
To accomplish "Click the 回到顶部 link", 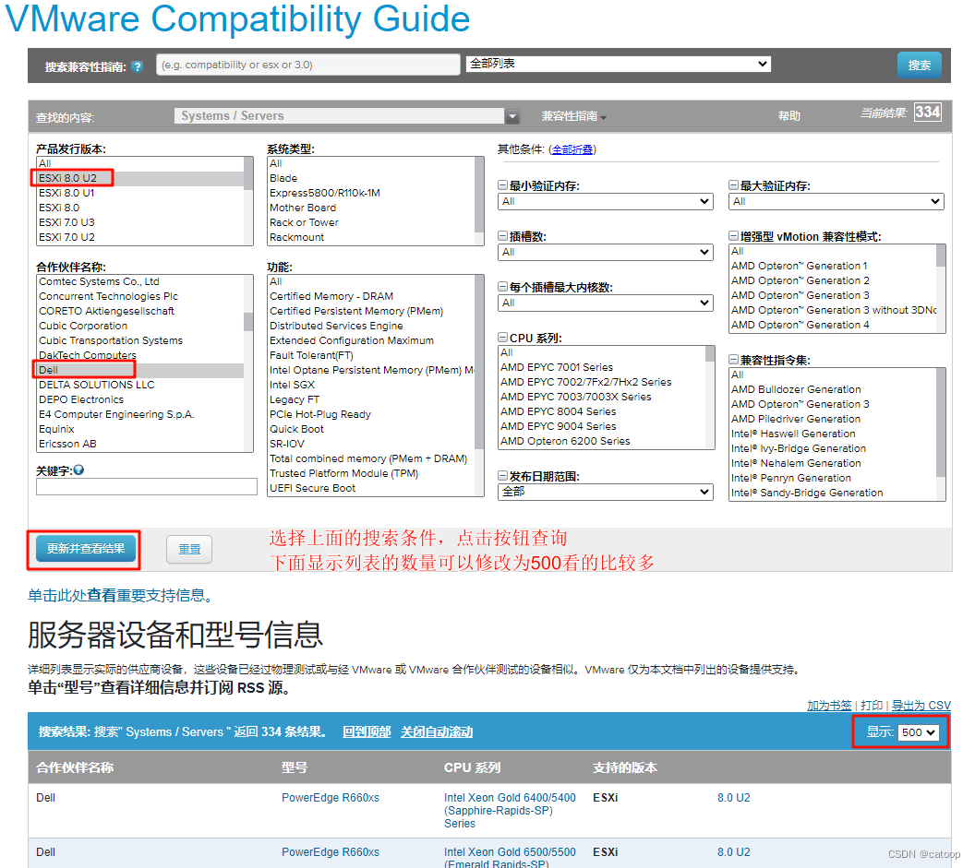I will point(367,731).
